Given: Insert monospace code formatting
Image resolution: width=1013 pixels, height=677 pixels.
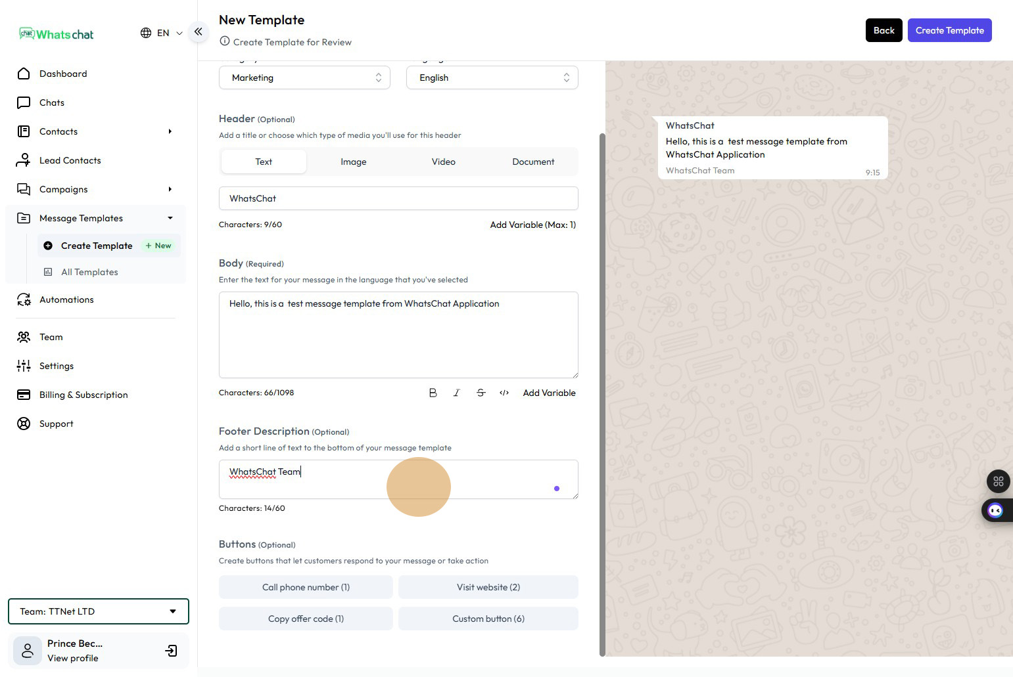Looking at the screenshot, I should coord(504,393).
